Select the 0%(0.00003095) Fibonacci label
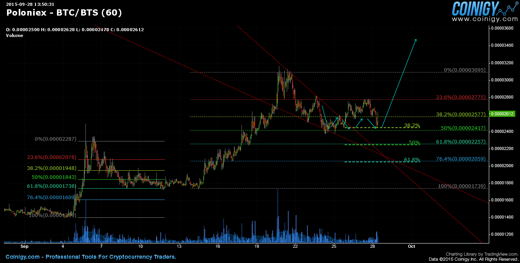The height and width of the screenshot is (263, 520). [465, 70]
